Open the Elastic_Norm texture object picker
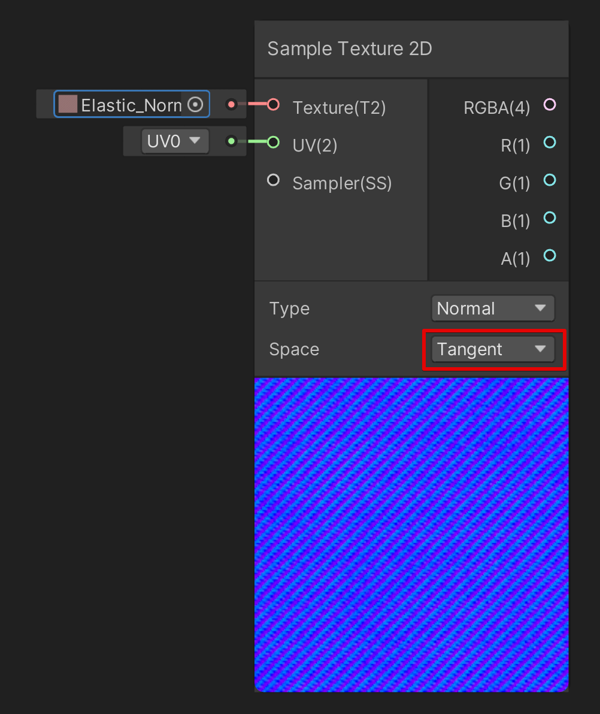Image resolution: width=600 pixels, height=714 pixels. pos(195,104)
